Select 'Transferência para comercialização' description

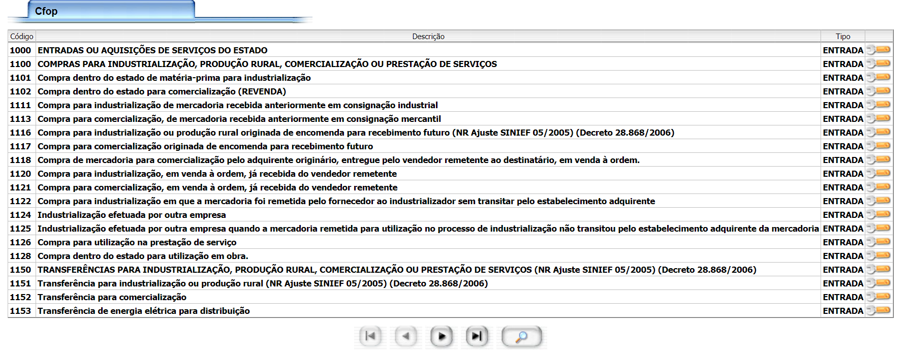coord(112,297)
